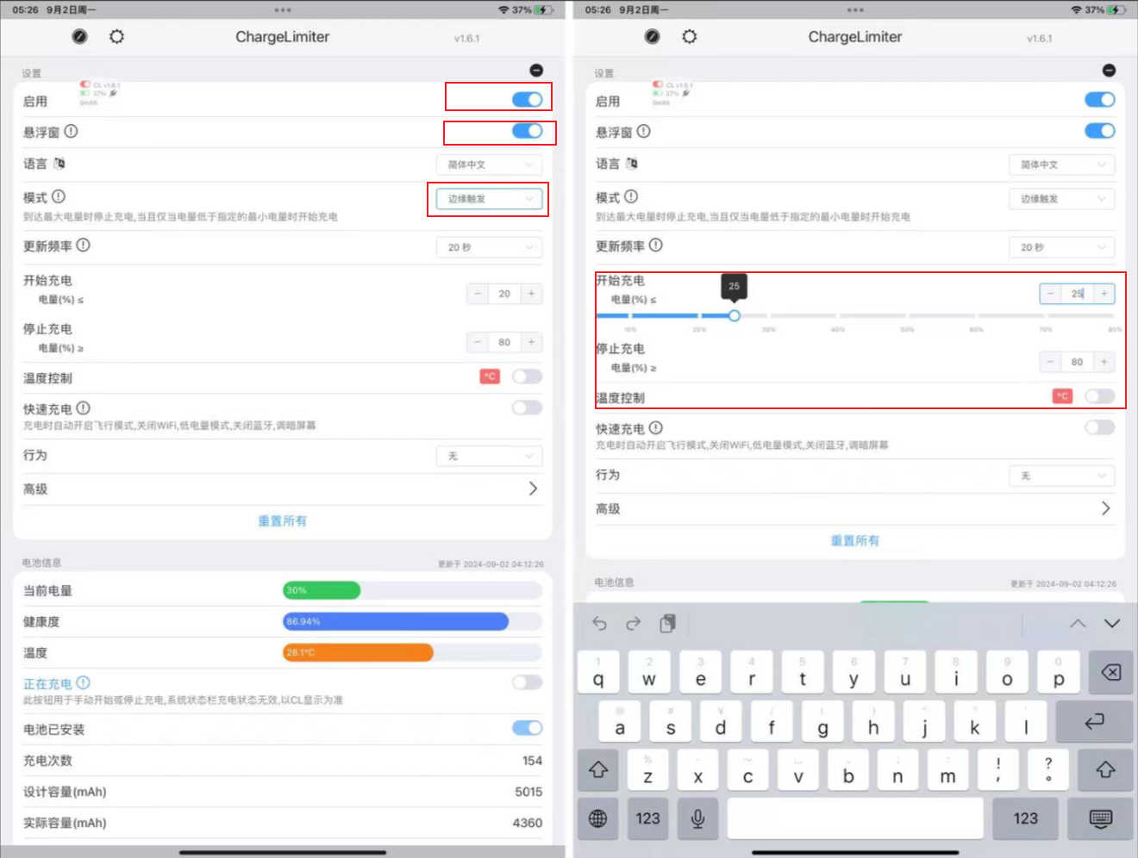Viewport: 1138px width, 858px height.
Task: Open the 简体中文 language dropdown, left screen
Action: tap(489, 165)
